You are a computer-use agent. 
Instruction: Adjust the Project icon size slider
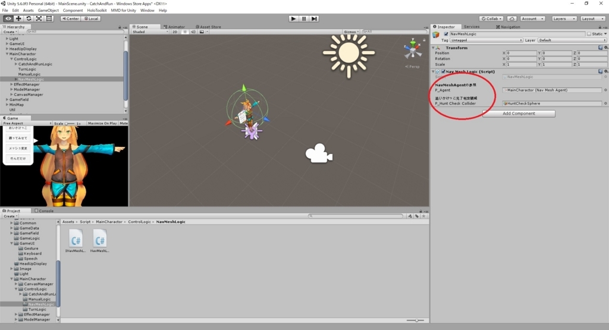click(416, 320)
